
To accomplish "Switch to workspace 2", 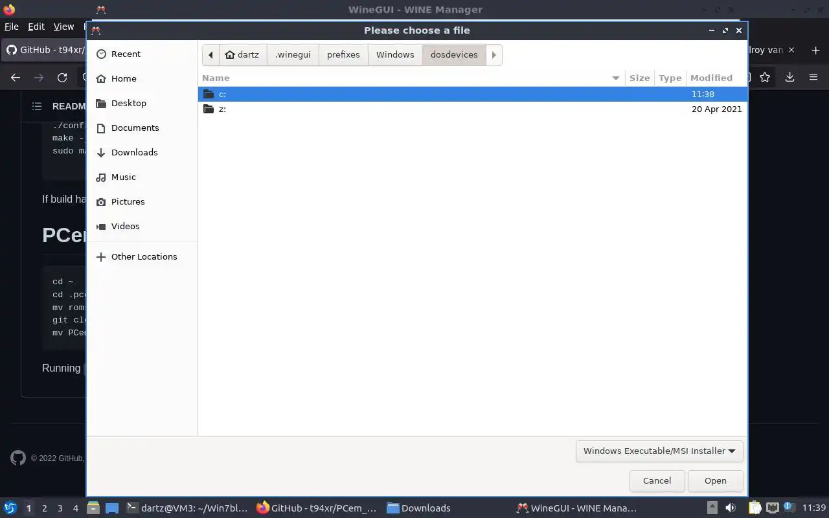I will pos(44,508).
